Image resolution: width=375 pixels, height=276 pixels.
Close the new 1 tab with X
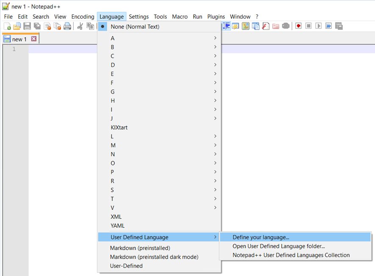[x=34, y=39]
